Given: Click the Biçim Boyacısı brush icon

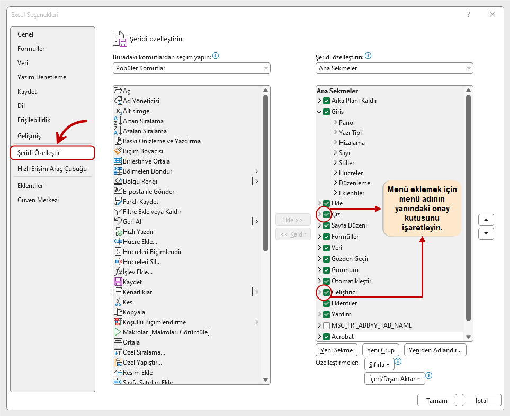Looking at the screenshot, I should coord(118,151).
